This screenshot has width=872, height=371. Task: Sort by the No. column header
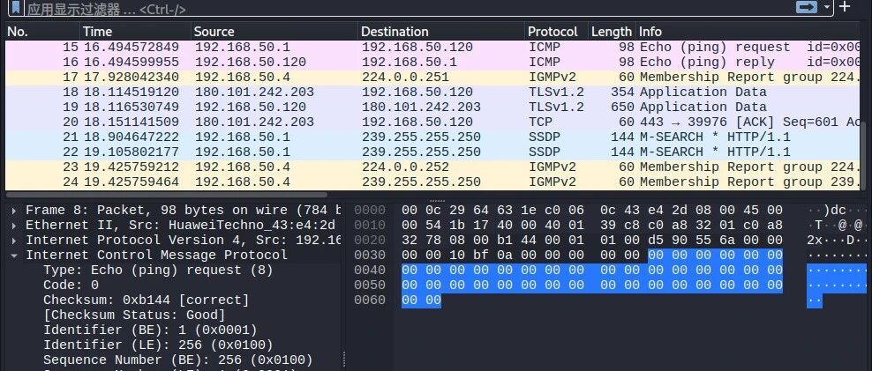coord(43,32)
